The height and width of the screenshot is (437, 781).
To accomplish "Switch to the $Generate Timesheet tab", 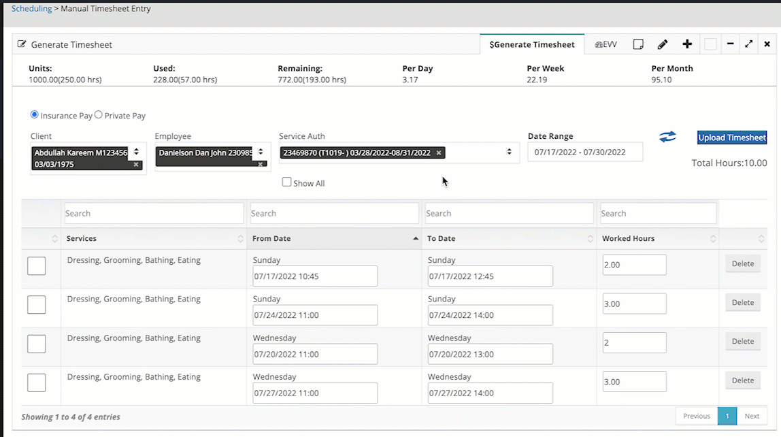I will coord(531,44).
